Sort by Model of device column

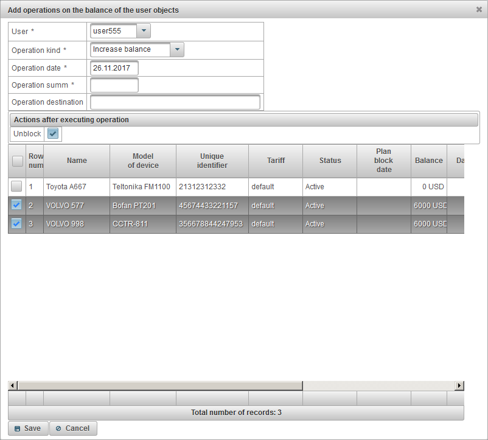[143, 161]
